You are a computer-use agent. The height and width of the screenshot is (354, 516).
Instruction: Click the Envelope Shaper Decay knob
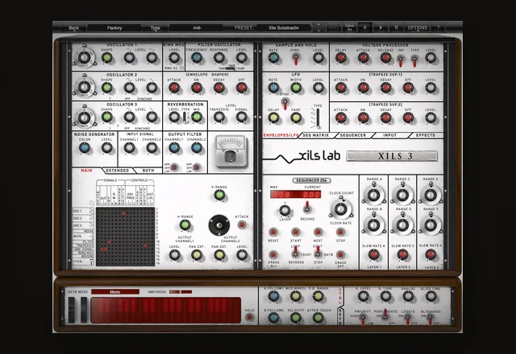218,88
